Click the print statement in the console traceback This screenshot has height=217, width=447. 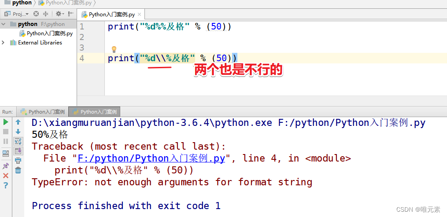[x=124, y=170]
